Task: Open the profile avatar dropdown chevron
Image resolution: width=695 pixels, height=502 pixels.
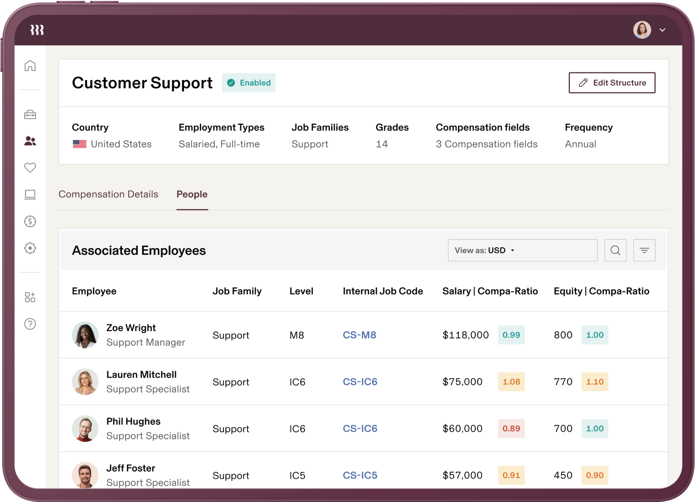Action: point(662,29)
